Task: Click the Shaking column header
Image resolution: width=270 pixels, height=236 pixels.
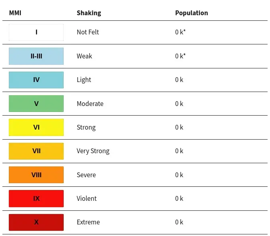Action: tap(89, 13)
